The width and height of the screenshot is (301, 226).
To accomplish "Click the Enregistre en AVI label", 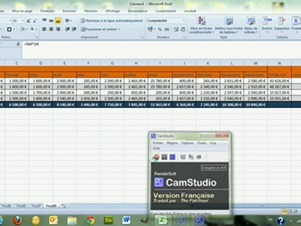I will (x=214, y=168).
